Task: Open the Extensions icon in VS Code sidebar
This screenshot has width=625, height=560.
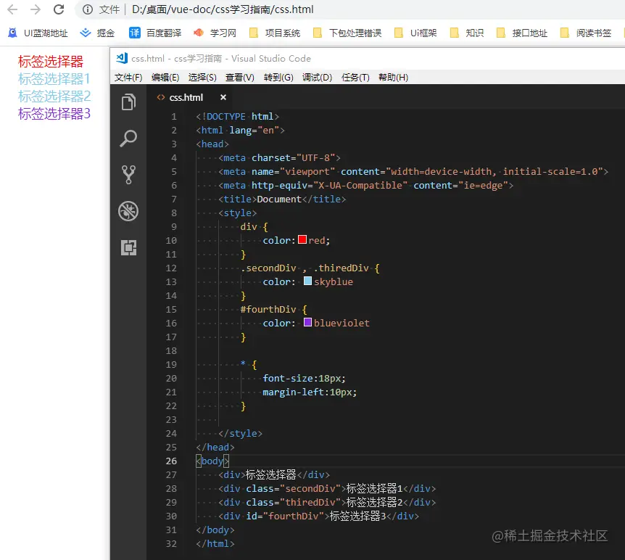Action: click(x=128, y=247)
